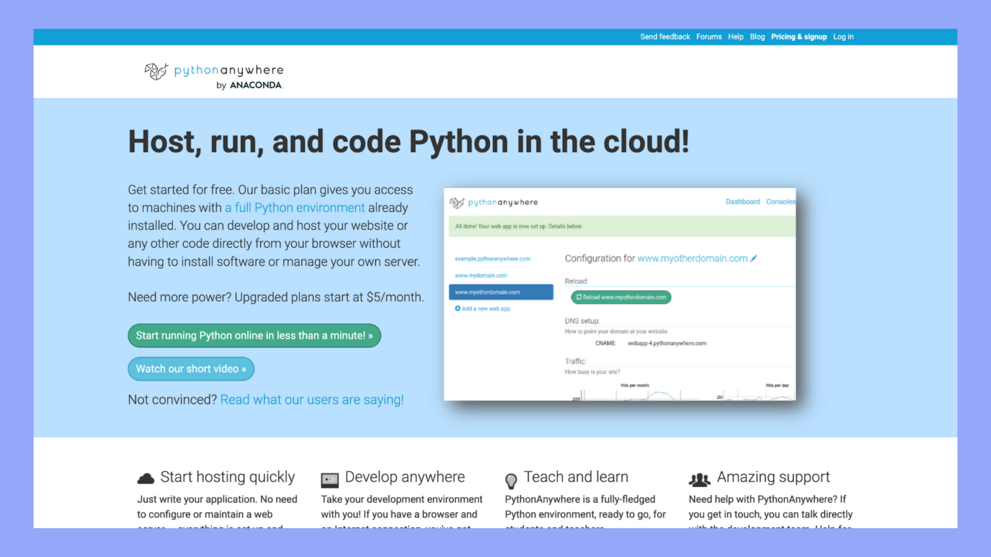Viewport: 991px width, 557px height.
Task: Open the Help page from top bar
Action: coord(736,37)
